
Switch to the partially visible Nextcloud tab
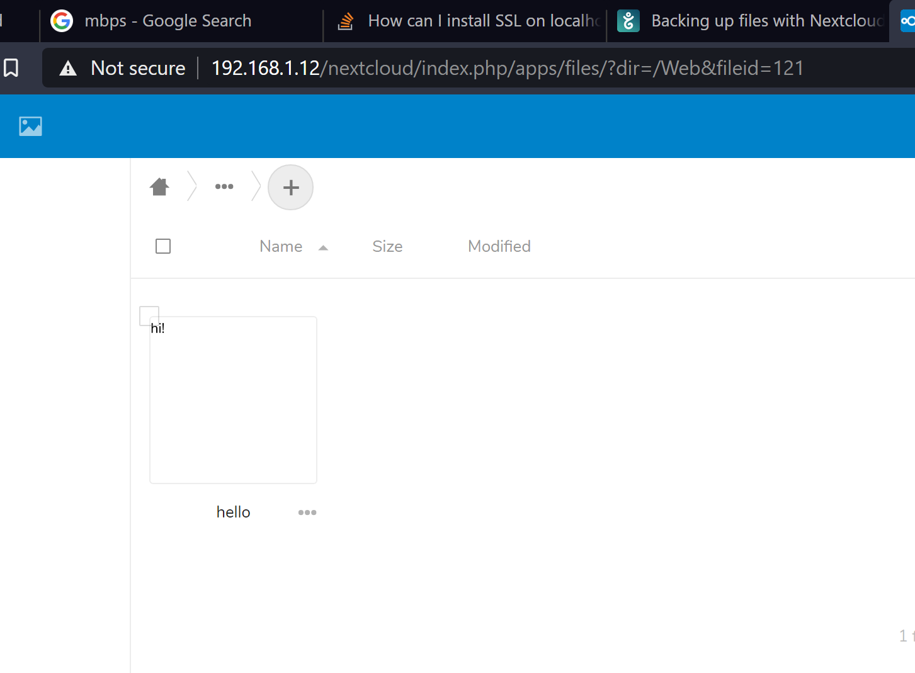click(x=906, y=21)
